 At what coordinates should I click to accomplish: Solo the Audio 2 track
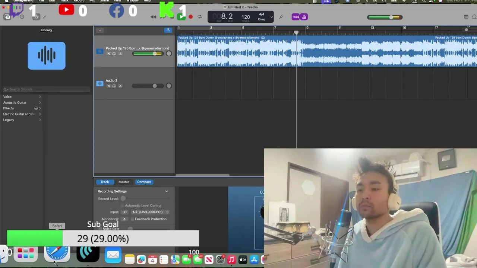[x=114, y=86]
